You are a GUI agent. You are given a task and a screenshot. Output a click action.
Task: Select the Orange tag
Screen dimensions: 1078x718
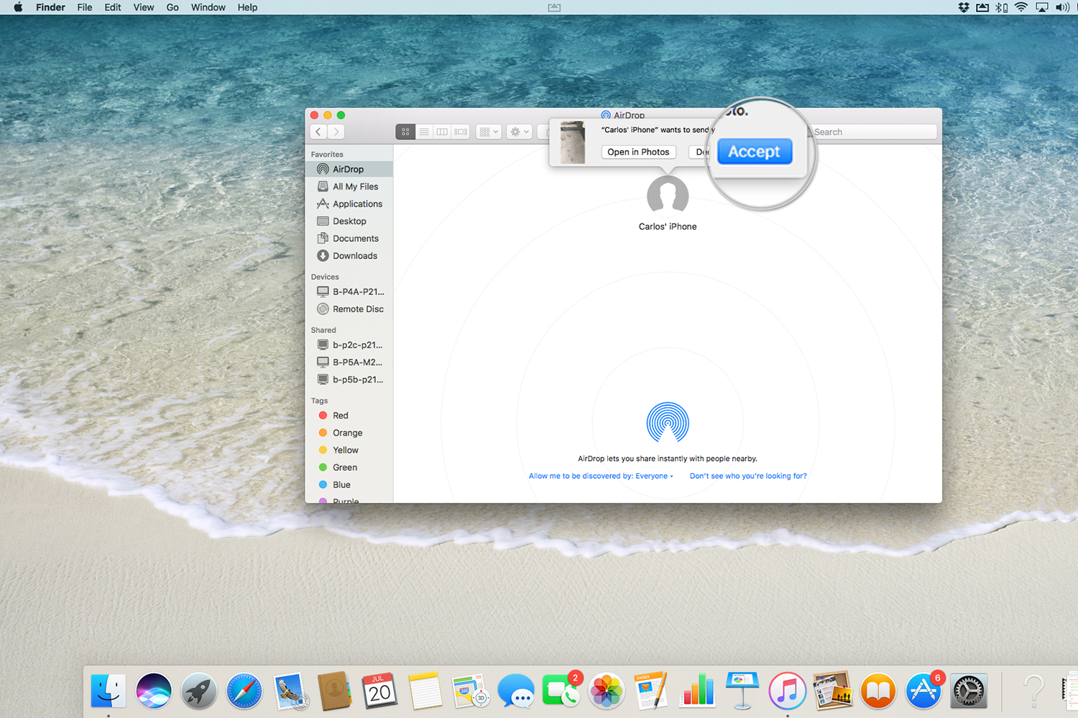(x=349, y=433)
